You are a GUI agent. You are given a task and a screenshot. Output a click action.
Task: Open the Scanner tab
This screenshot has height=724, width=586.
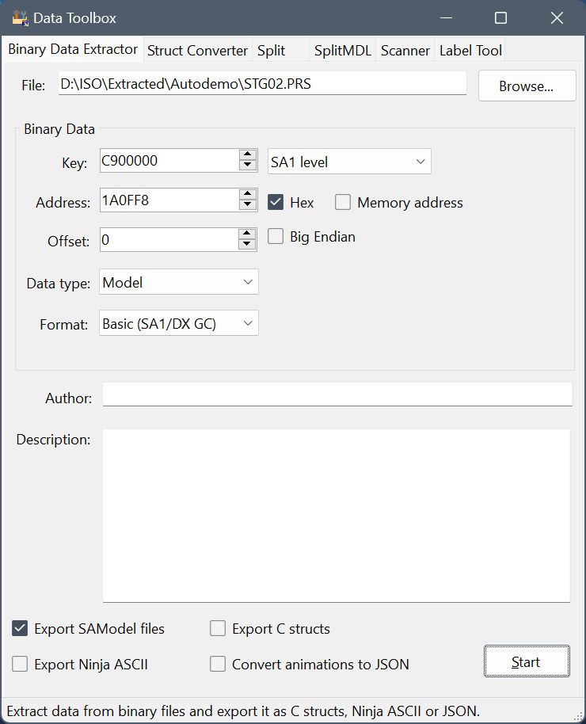[405, 51]
